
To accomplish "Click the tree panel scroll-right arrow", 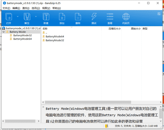I will pos(39,121).
